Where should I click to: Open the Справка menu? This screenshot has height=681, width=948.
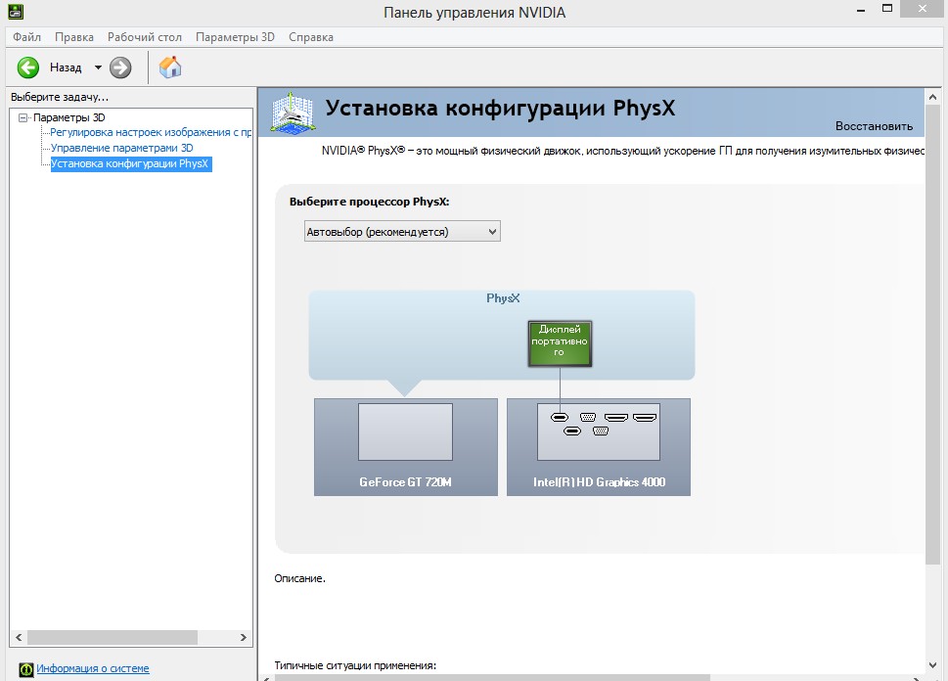[x=311, y=37]
